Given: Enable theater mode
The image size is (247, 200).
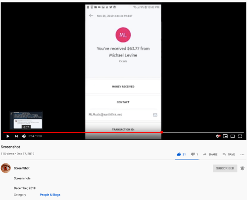Looking at the screenshot, I should click(233, 136).
